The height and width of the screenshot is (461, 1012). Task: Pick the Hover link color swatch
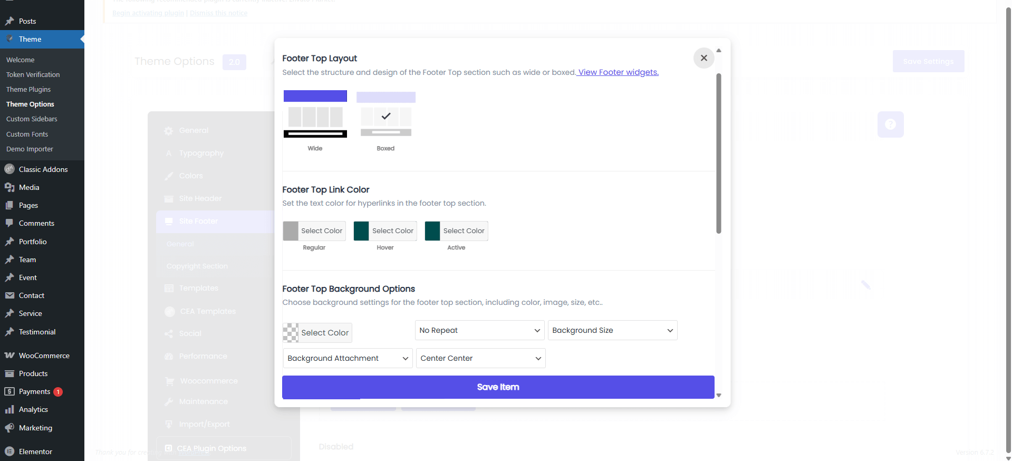tap(361, 231)
